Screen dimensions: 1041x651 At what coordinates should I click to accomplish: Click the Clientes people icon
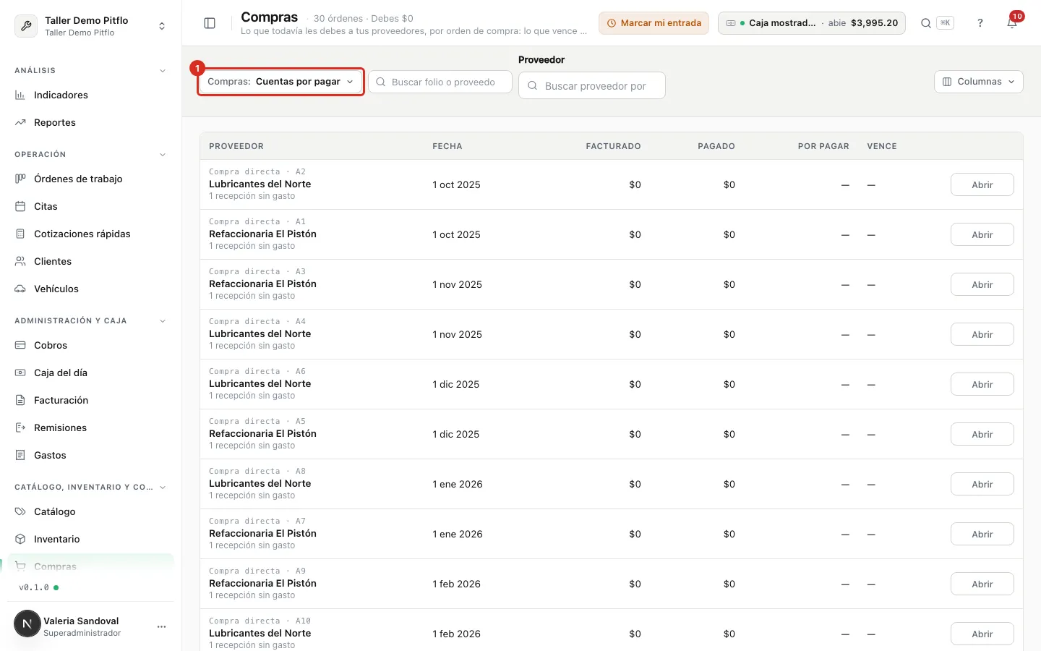(20, 261)
